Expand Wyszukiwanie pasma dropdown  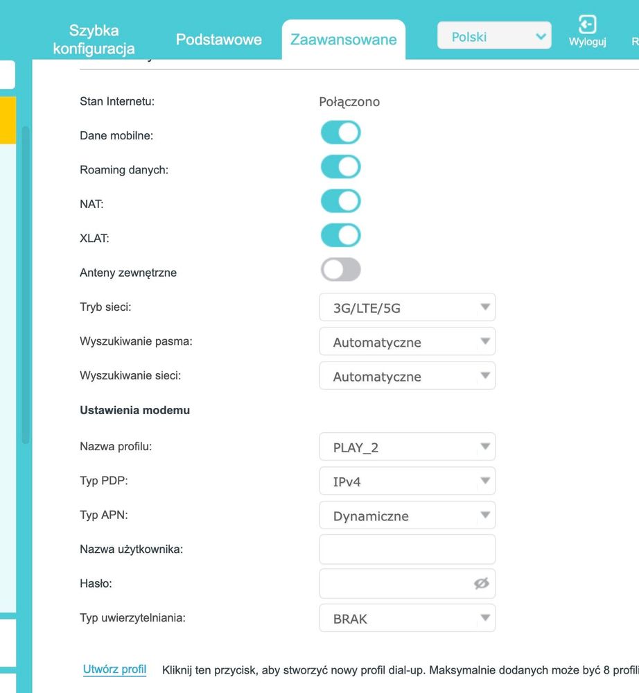407,342
